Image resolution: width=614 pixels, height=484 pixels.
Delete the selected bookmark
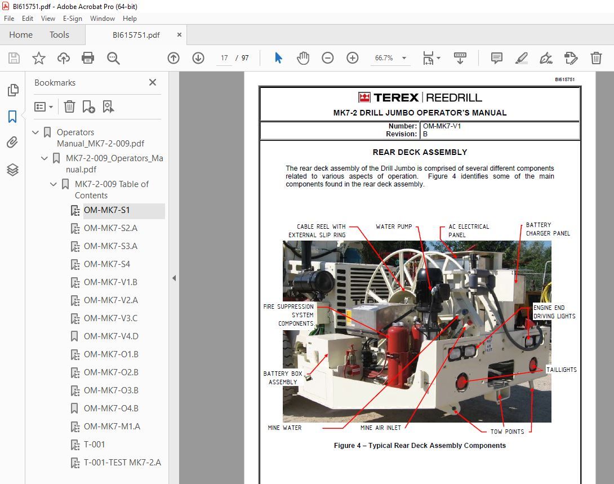[68, 106]
